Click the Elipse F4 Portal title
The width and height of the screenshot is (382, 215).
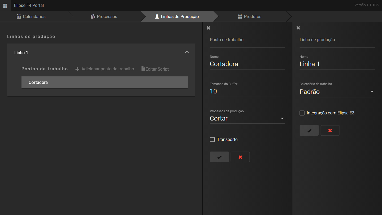29,5
